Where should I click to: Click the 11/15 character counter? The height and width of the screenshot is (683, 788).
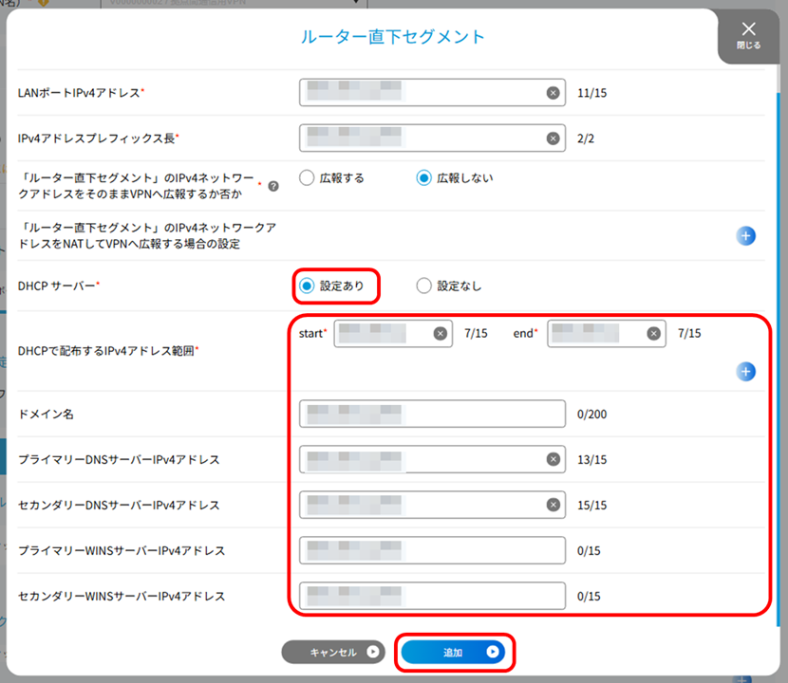pyautogui.click(x=592, y=93)
